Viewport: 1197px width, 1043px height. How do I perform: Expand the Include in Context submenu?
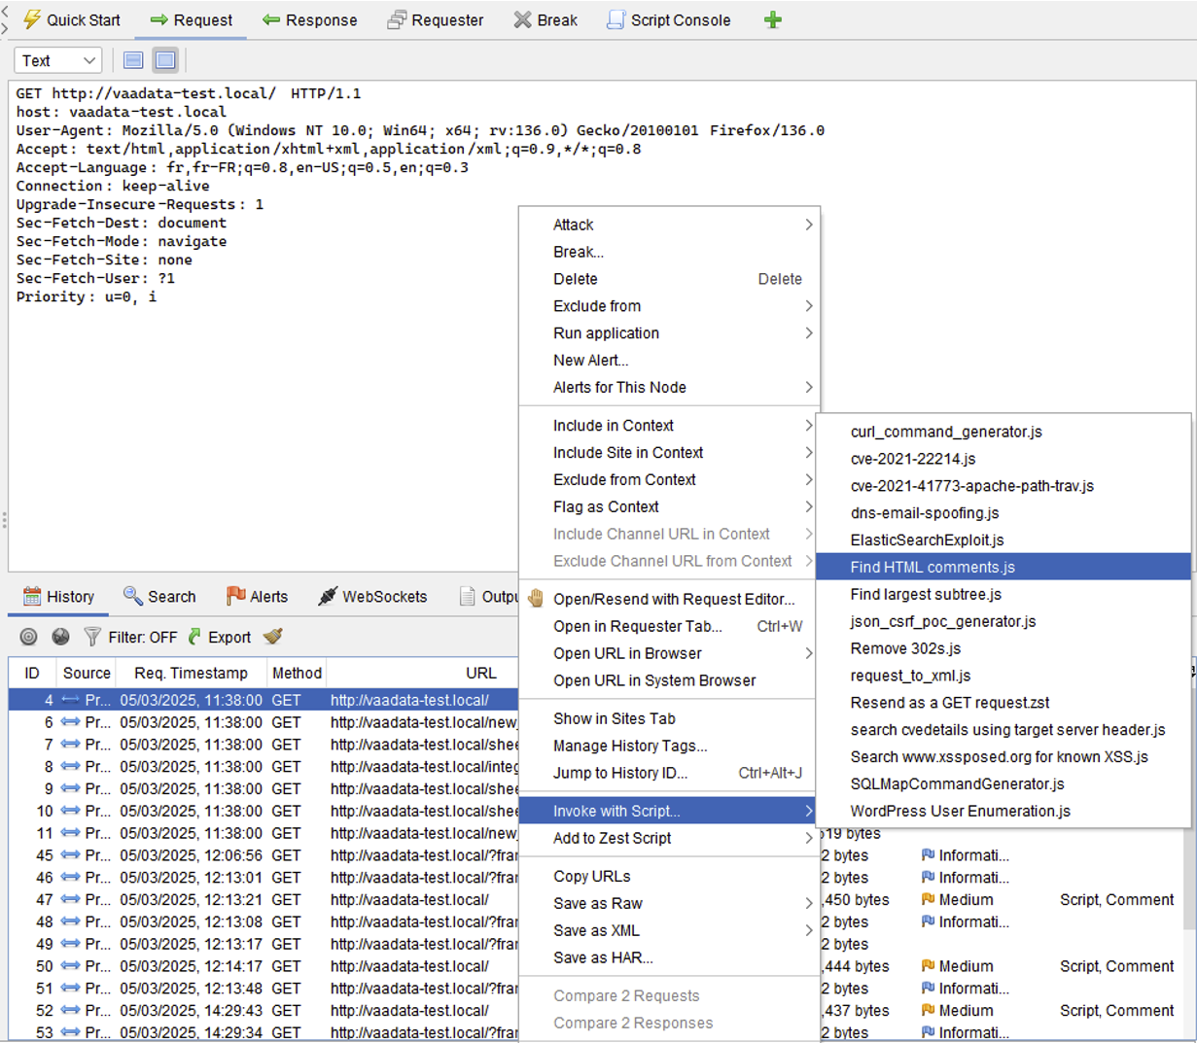tap(670, 426)
